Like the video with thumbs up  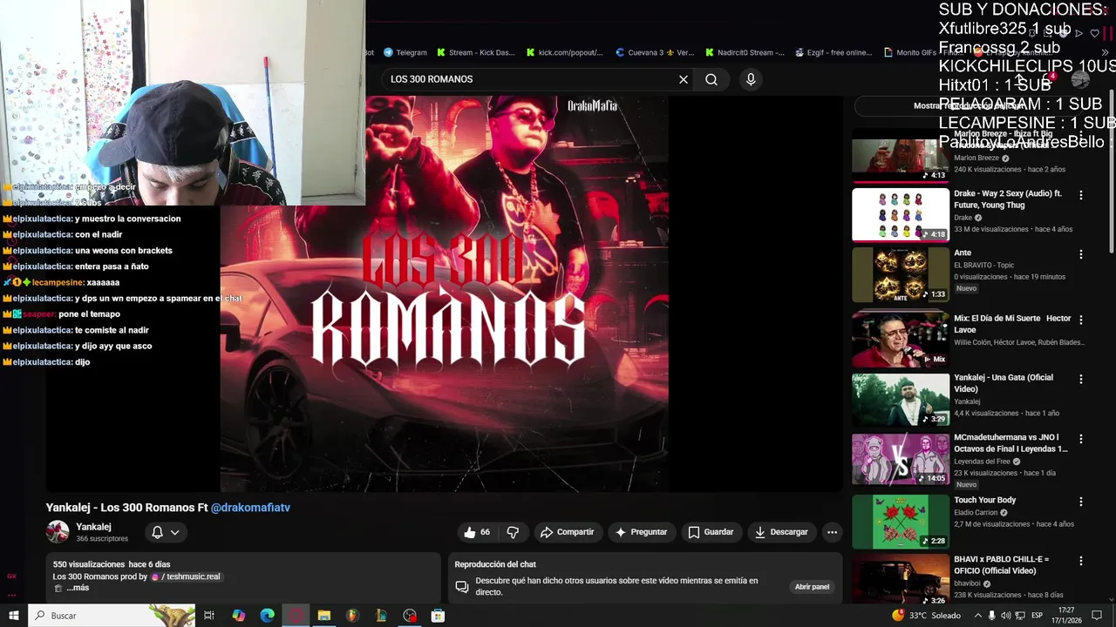point(477,532)
